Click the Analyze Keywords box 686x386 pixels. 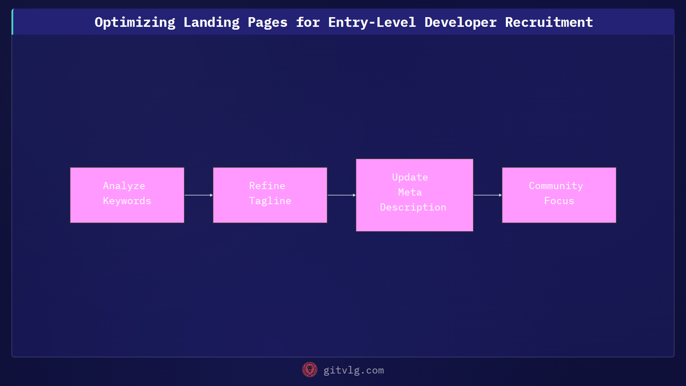coord(127,195)
